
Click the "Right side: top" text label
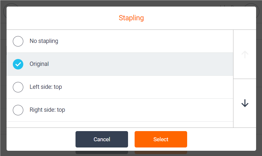[x=47, y=110]
